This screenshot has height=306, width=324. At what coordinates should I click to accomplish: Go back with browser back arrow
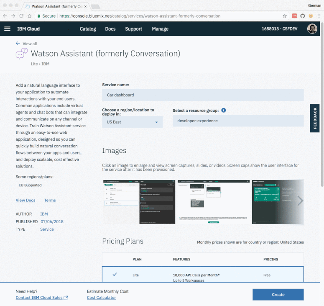click(x=5, y=16)
